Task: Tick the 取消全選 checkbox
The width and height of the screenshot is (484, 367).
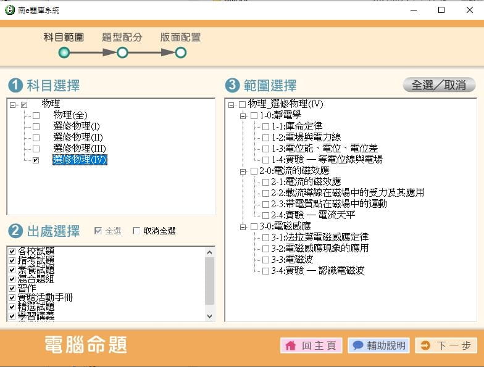Action: (136, 231)
